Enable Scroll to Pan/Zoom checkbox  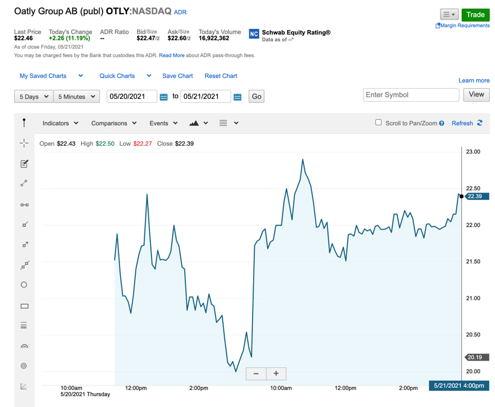(x=378, y=122)
